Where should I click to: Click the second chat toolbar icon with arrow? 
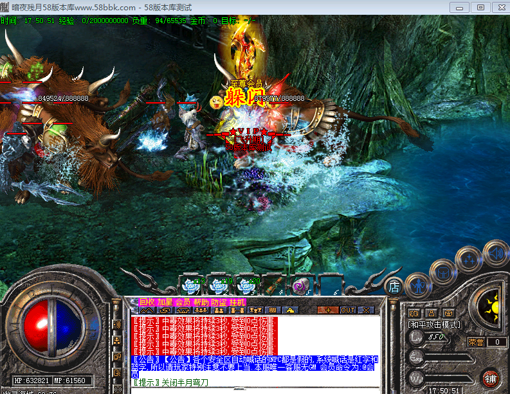165,310
